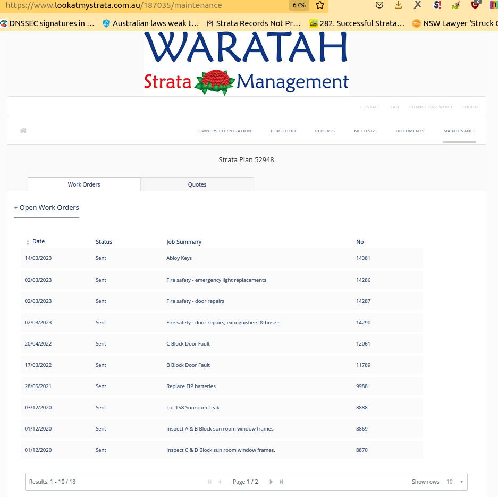Click the Contact link

370,107
